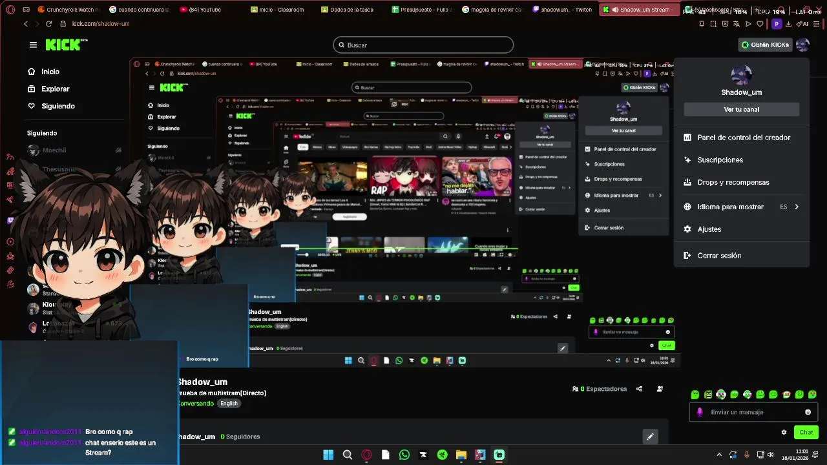The width and height of the screenshot is (827, 465).
Task: Switch to Presupuesto spreadsheet tab
Action: pyautogui.click(x=421, y=10)
